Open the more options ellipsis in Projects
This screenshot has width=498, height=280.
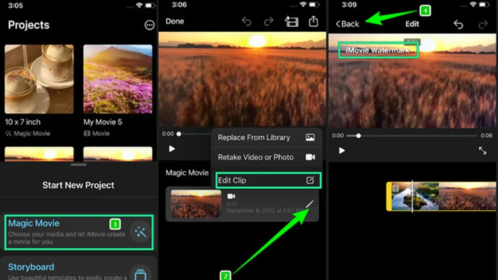point(149,25)
